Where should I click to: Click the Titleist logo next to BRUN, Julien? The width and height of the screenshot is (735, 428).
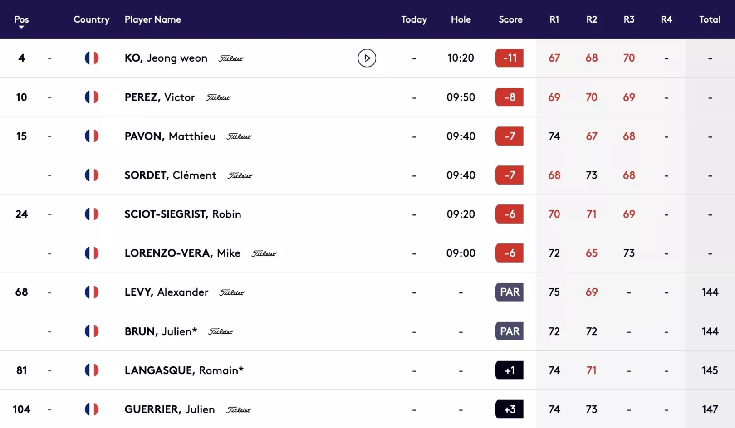pos(220,331)
